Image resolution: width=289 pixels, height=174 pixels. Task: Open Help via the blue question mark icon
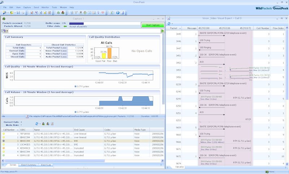(x=118, y=13)
